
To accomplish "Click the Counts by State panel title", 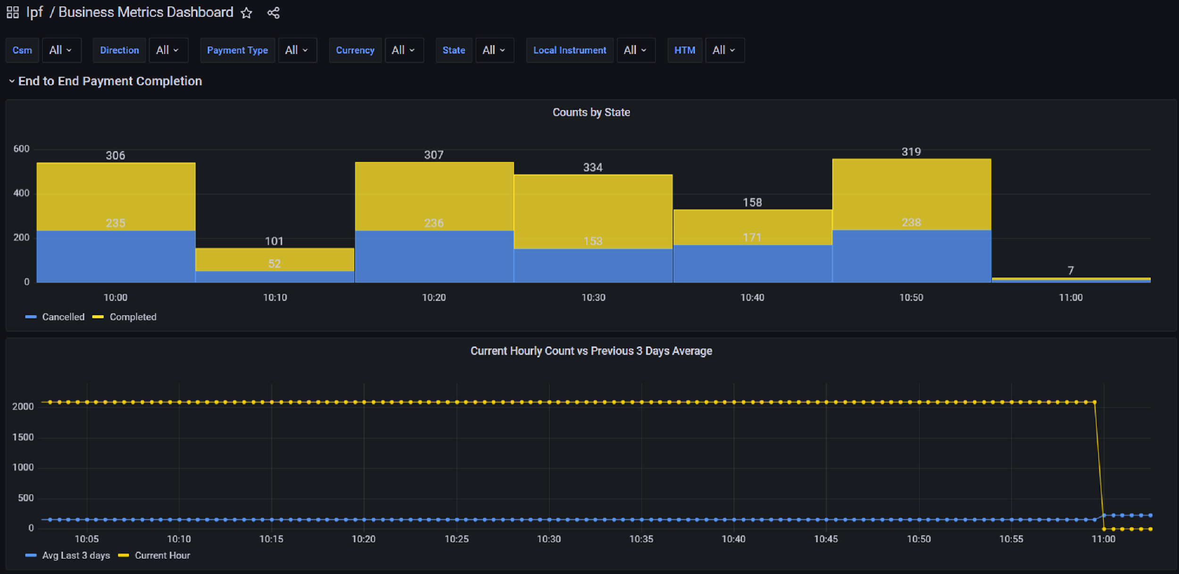I will coord(591,113).
